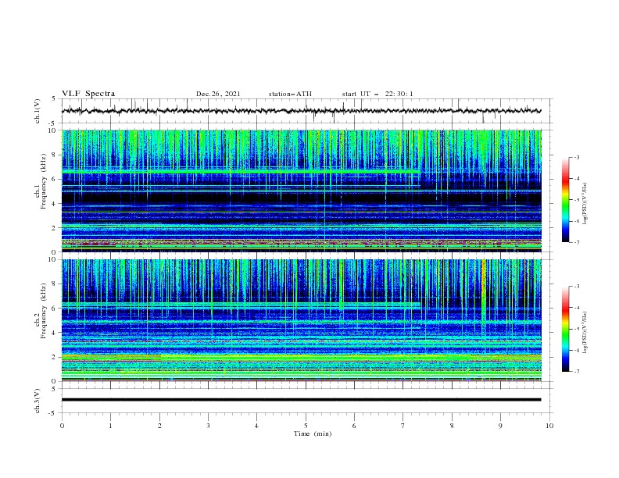Click the "10" tick on the time axis
This screenshot has width=619, height=478.
549,426
